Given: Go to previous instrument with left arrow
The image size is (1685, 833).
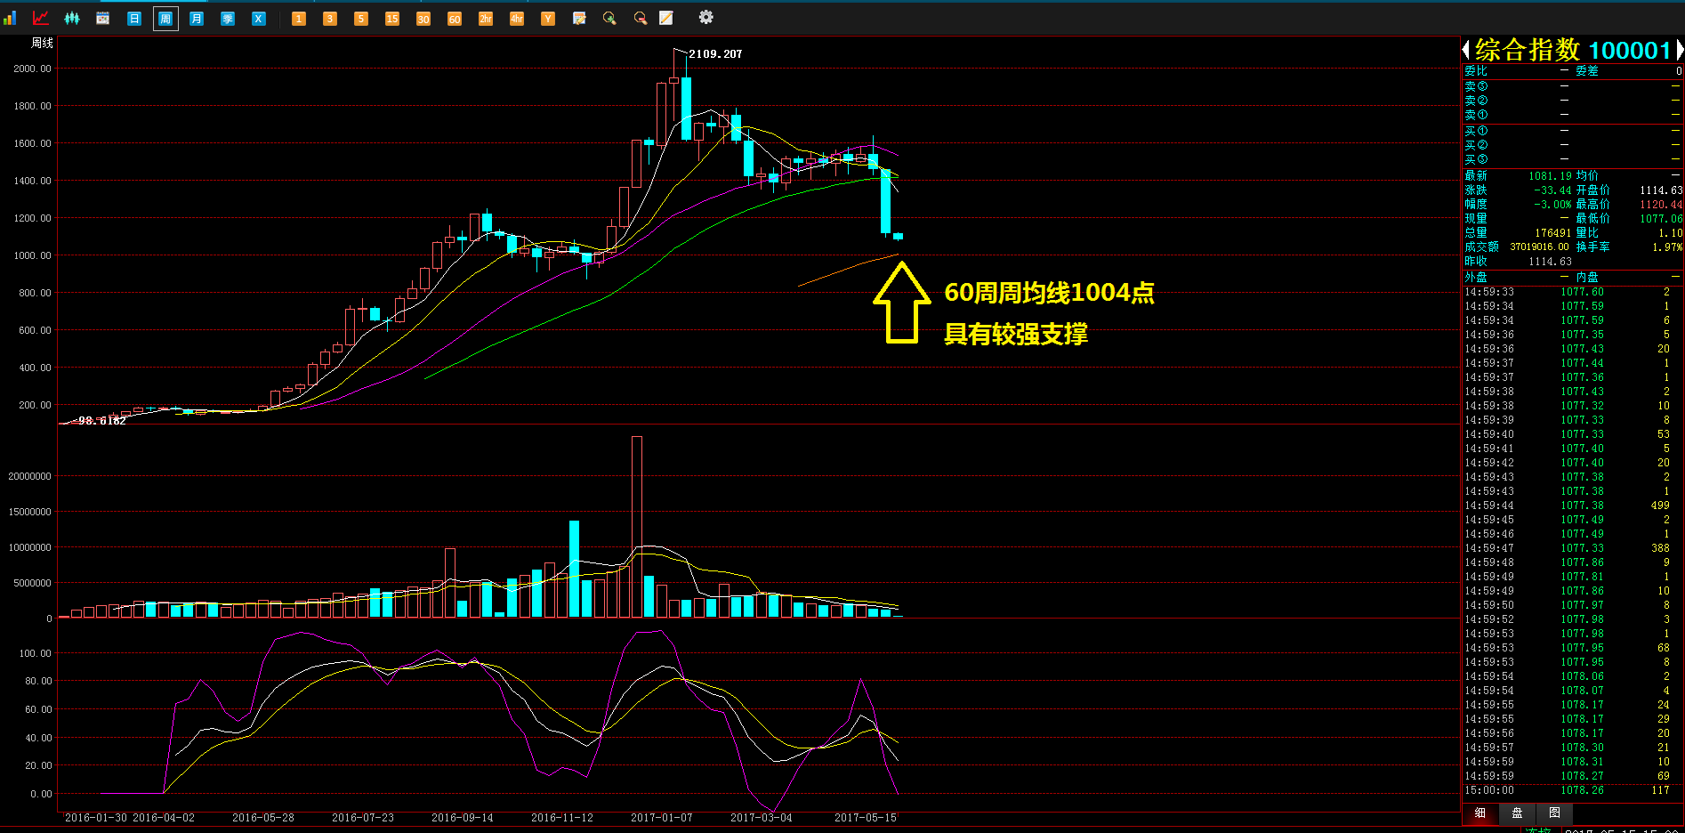Looking at the screenshot, I should (x=1466, y=50).
